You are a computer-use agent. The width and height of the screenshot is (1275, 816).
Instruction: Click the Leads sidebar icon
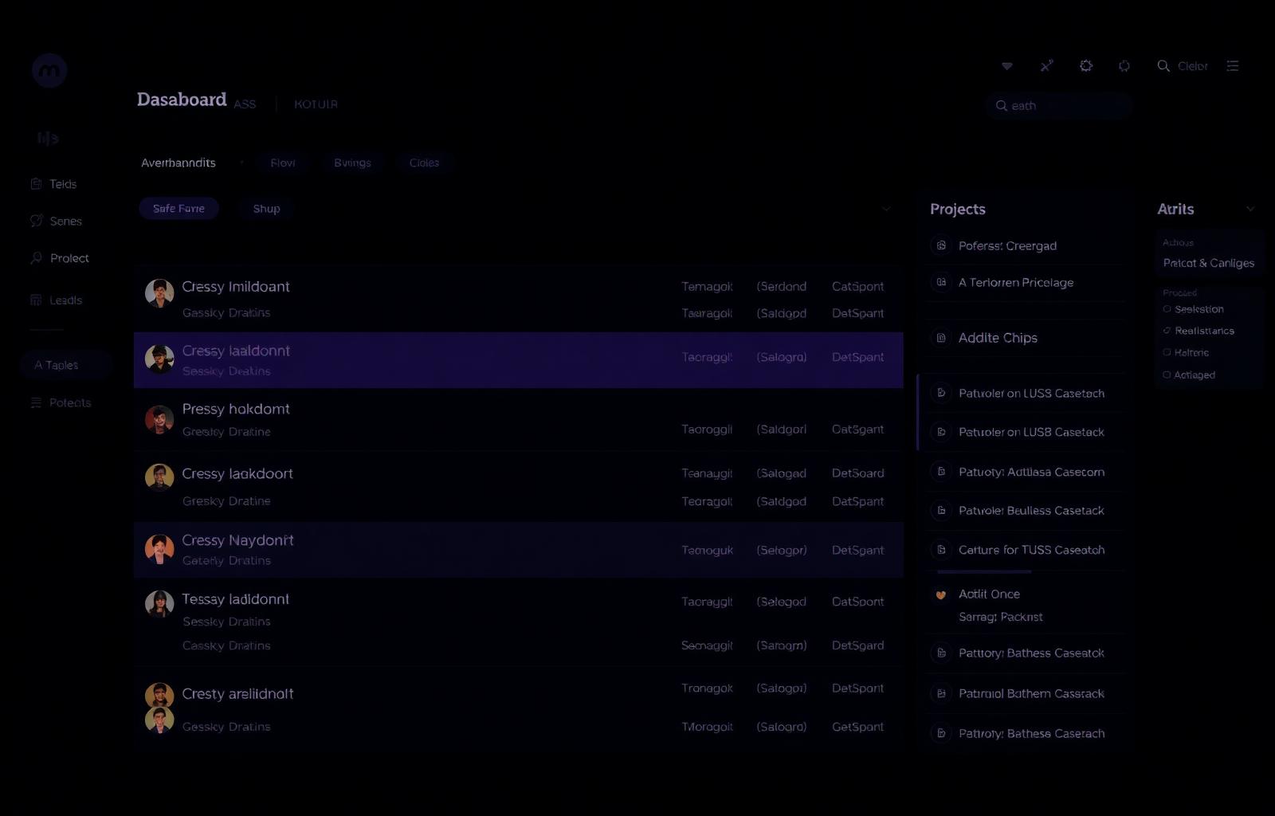tap(36, 300)
